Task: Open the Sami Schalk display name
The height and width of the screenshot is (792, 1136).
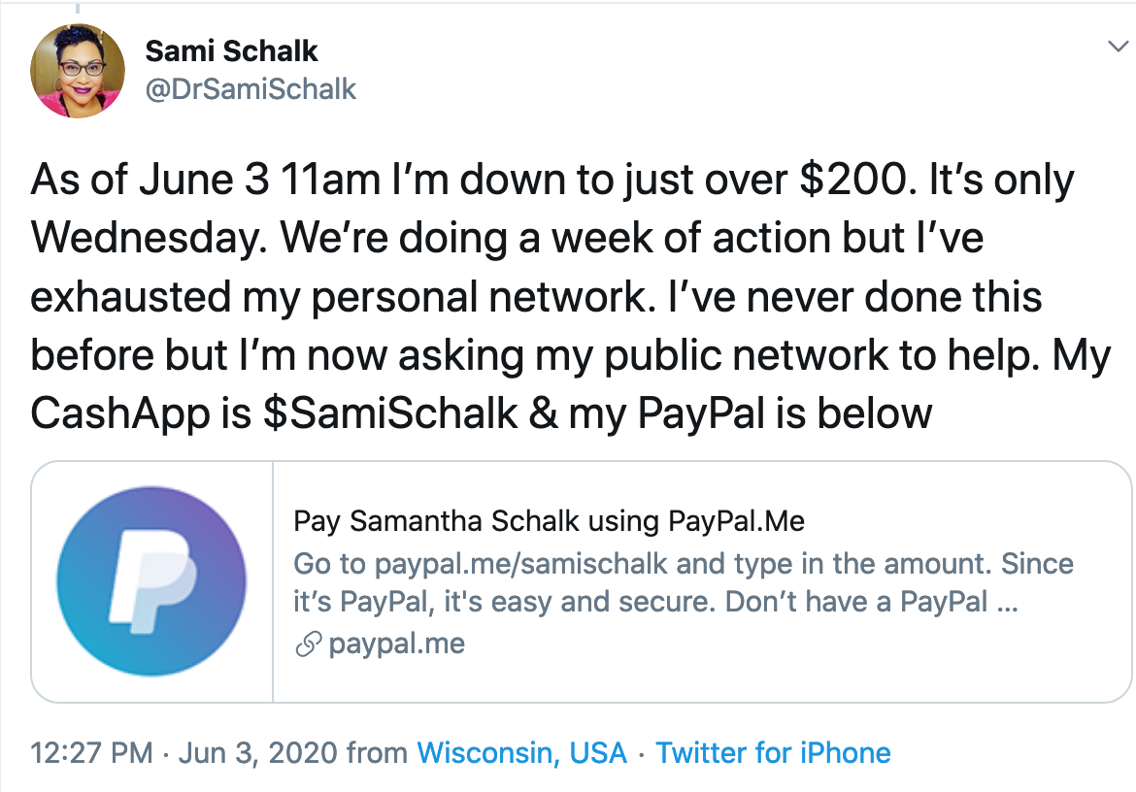Action: click(231, 50)
